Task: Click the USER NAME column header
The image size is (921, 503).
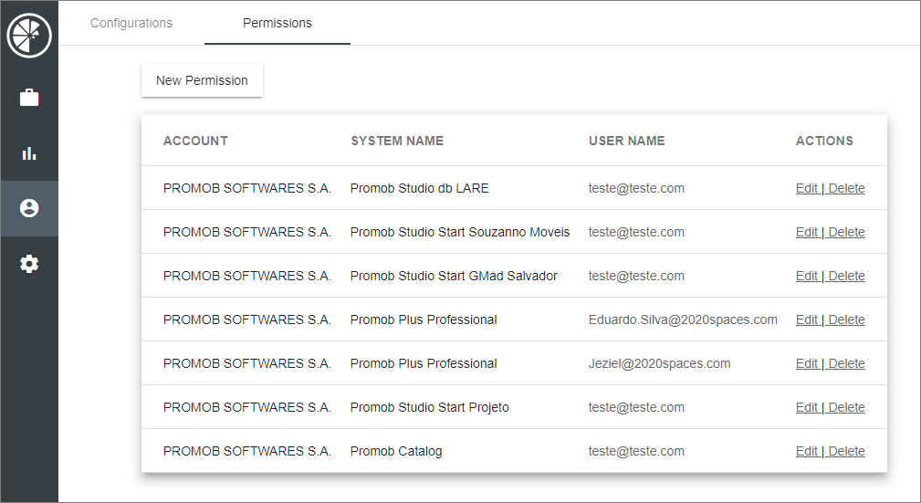Action: coord(627,141)
